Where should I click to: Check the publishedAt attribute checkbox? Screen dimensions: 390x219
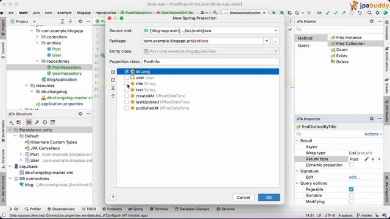(x=127, y=108)
